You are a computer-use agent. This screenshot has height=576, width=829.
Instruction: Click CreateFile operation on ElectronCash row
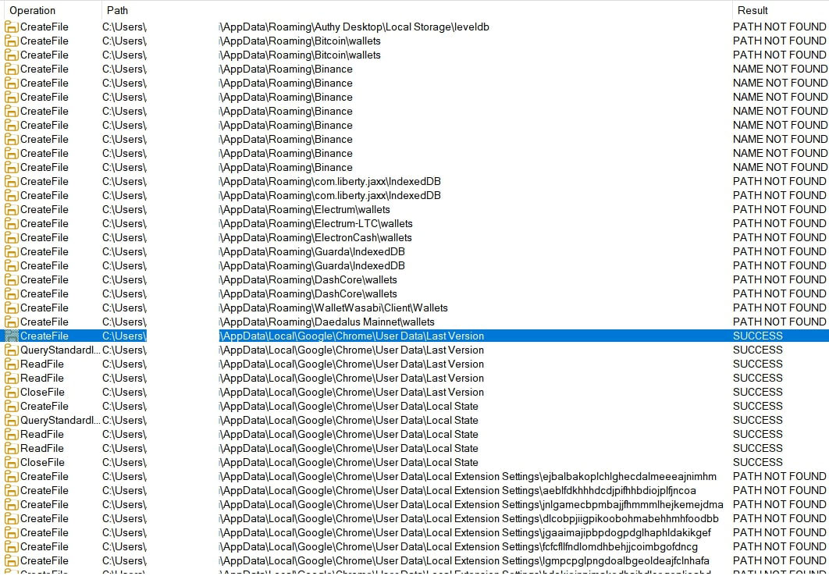pos(44,238)
